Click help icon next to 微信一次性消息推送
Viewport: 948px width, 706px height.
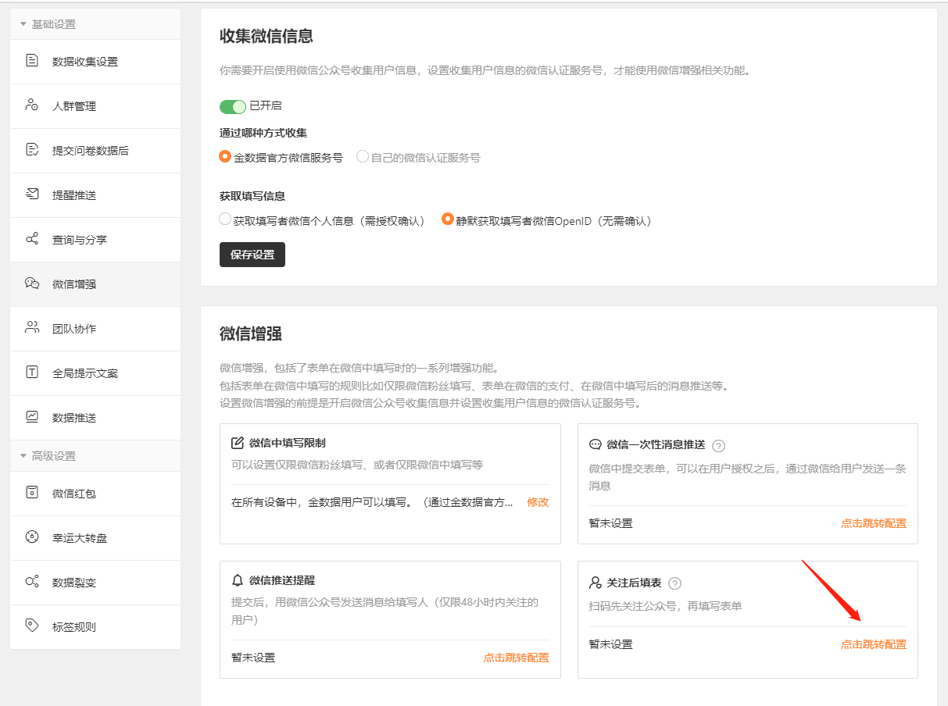(x=719, y=446)
